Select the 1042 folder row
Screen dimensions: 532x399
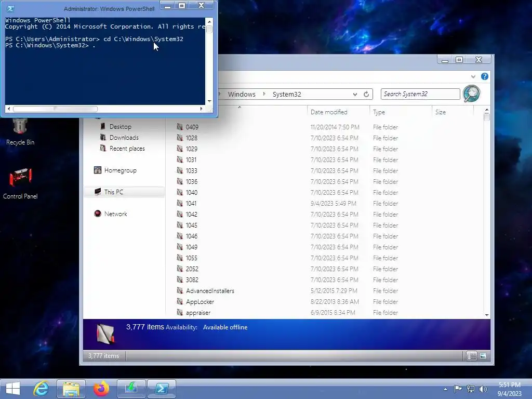(287, 215)
